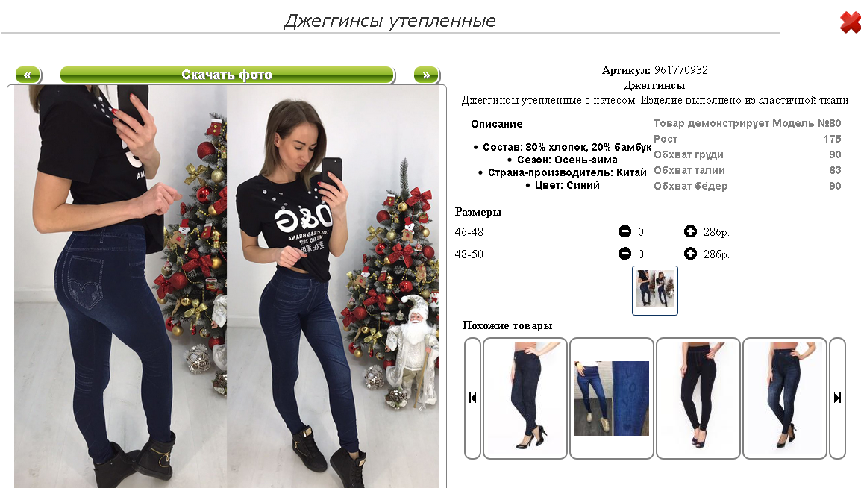Open second similar product with blue fabric swatch
861x488 pixels.
point(612,398)
